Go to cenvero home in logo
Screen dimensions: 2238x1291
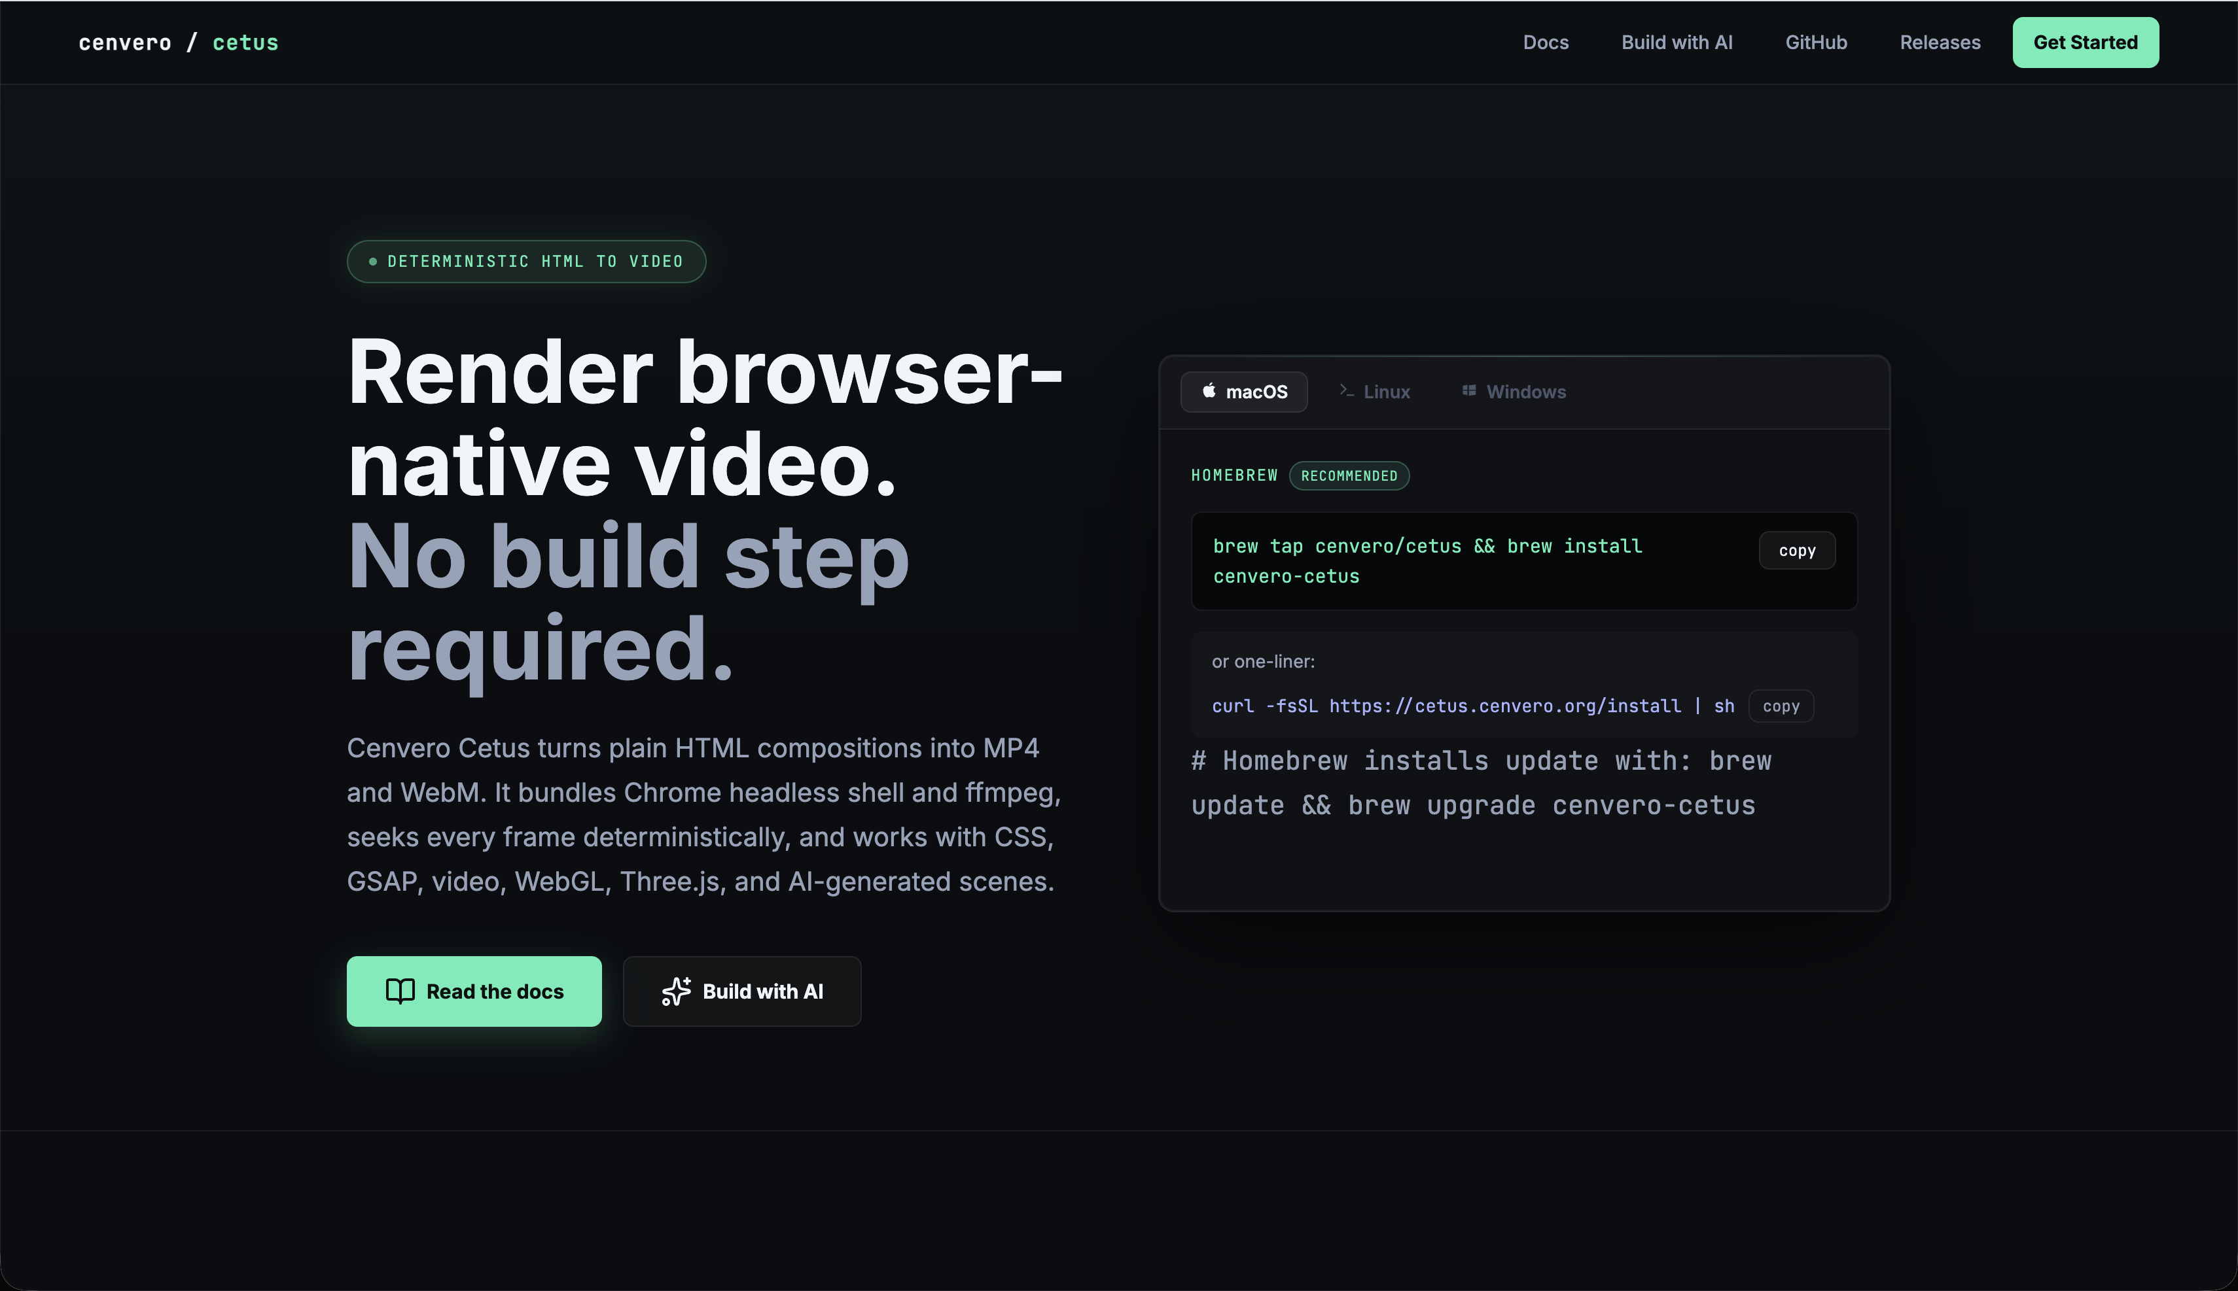pyautogui.click(x=125, y=43)
